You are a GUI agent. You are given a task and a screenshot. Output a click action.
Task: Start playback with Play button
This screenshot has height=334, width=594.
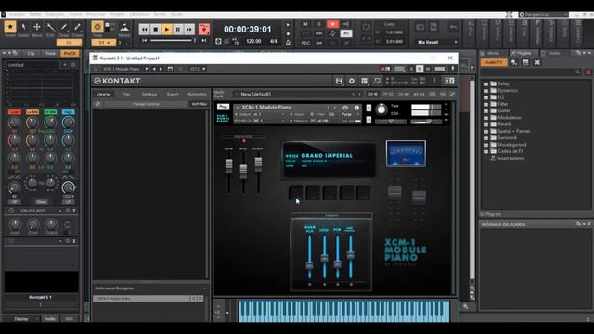(x=167, y=29)
